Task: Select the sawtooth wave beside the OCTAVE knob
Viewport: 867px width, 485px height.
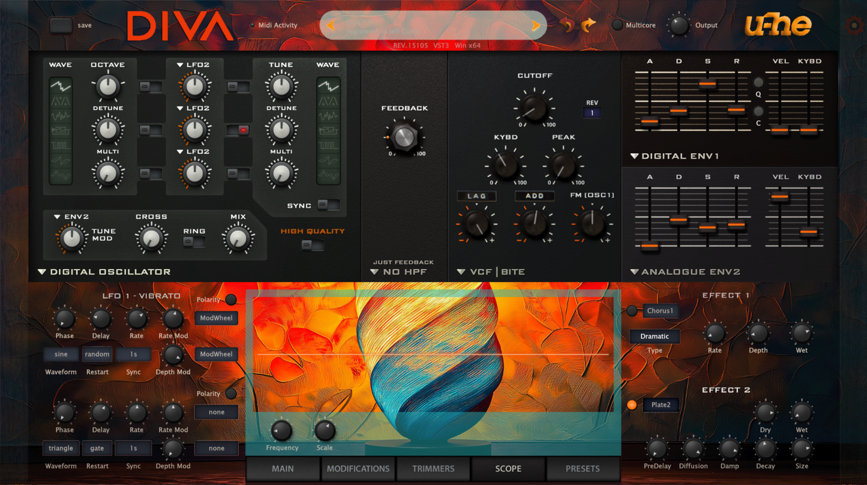Action: [x=61, y=86]
